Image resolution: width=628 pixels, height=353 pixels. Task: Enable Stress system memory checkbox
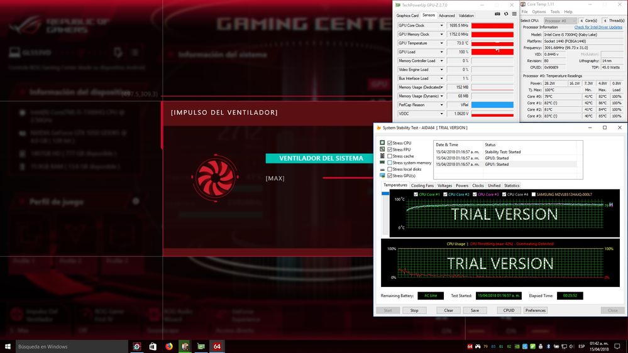click(x=390, y=163)
